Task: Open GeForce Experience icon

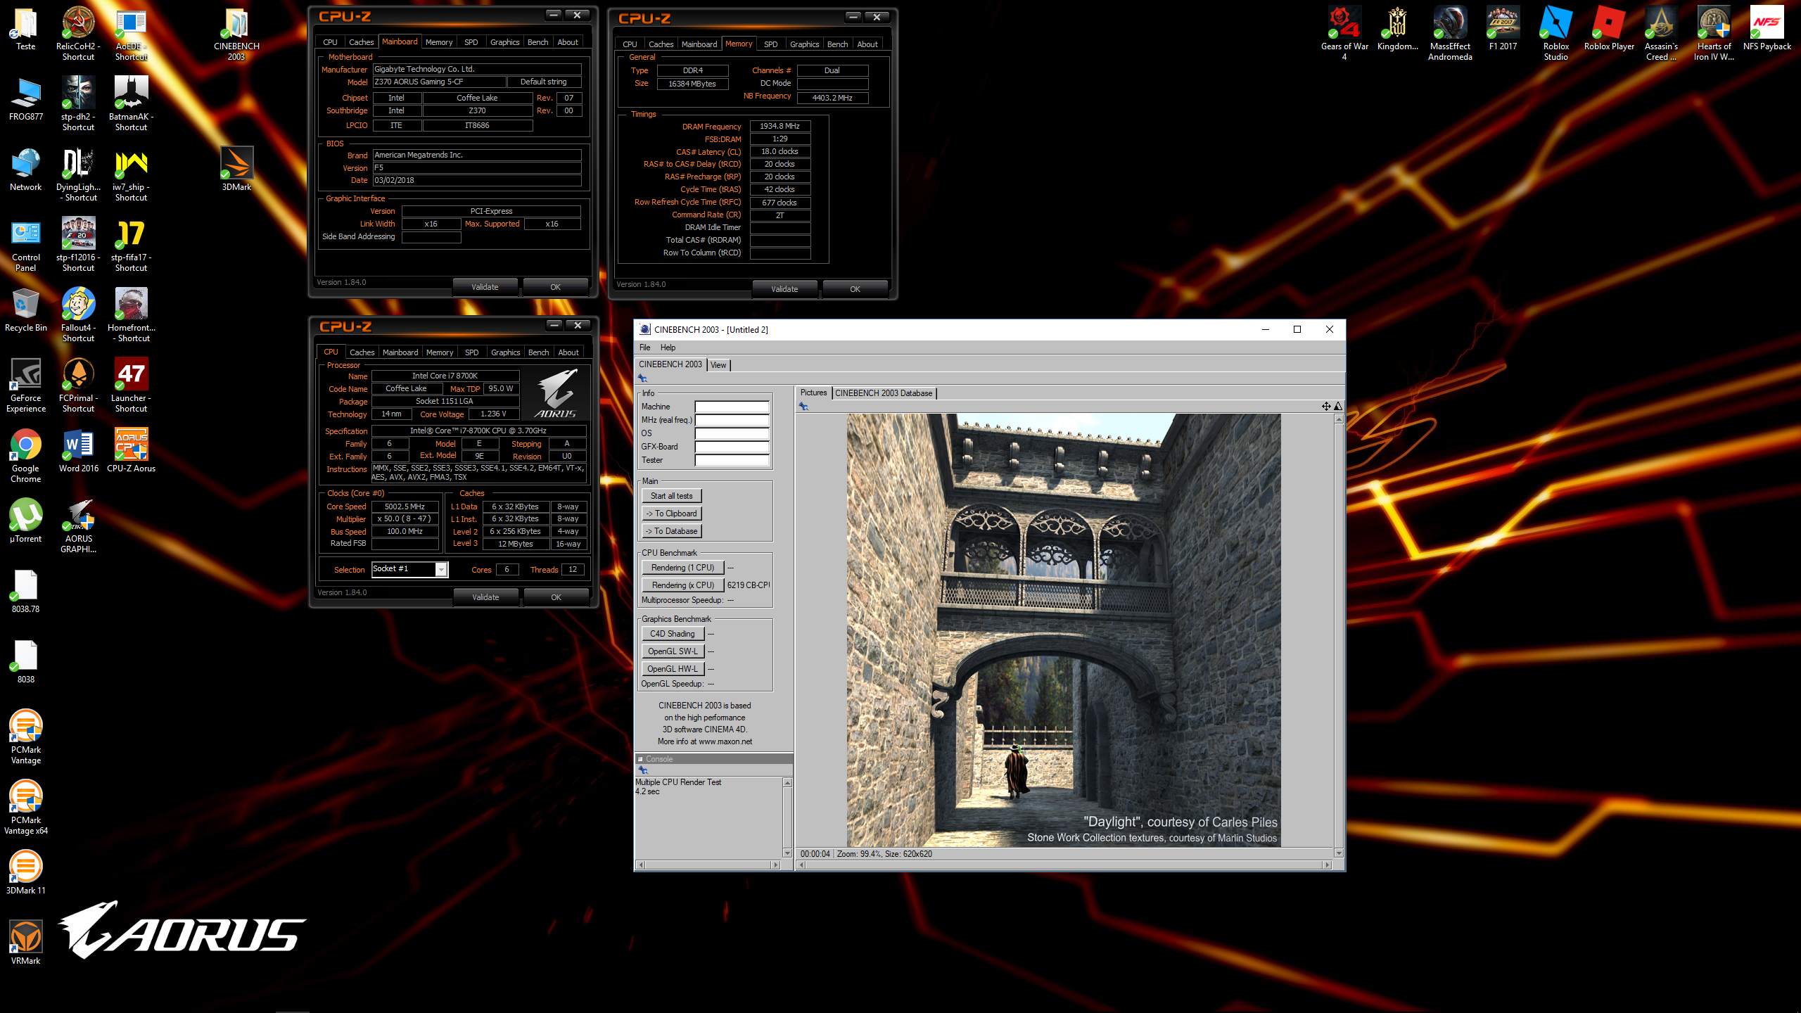Action: coord(26,386)
